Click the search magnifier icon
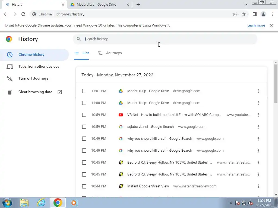Viewport: 278px width, 208px height. (x=78, y=39)
